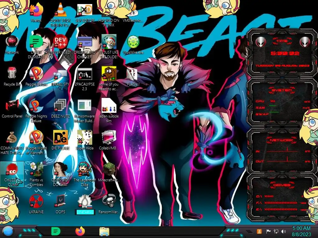Launch Firefox from the taskbar

pyautogui.click(x=80, y=231)
